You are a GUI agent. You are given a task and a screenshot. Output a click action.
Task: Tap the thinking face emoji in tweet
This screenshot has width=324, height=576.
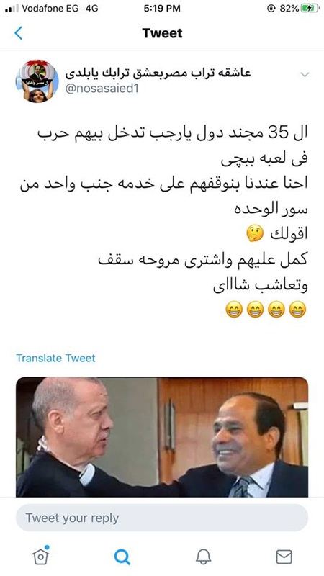click(255, 233)
